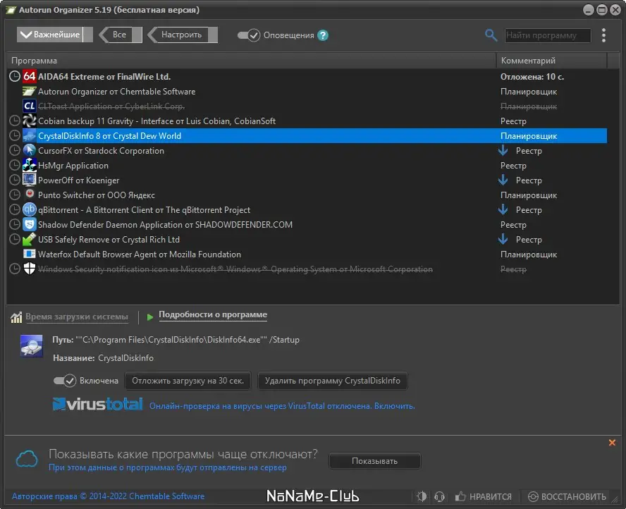Click the Важнейшие filter tab
626x509 pixels.
pos(51,35)
